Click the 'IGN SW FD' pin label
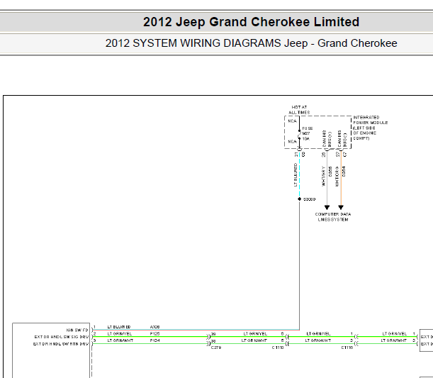The height and width of the screenshot is (378, 433). 77,330
